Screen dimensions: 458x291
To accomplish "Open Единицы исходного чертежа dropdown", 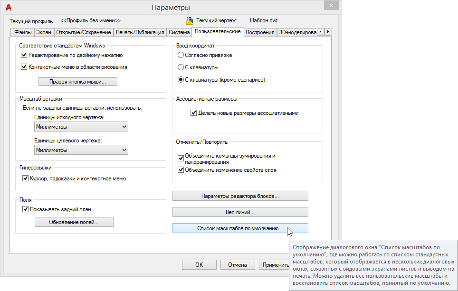I will pyautogui.click(x=81, y=127).
